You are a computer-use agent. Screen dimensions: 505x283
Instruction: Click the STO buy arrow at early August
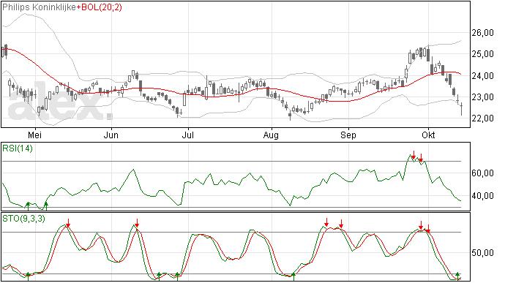tap(293, 276)
